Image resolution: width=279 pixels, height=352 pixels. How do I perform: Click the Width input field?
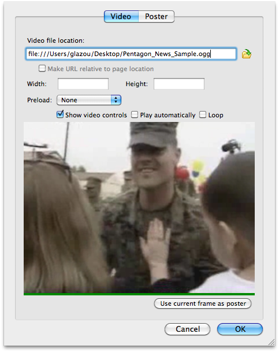83,84
